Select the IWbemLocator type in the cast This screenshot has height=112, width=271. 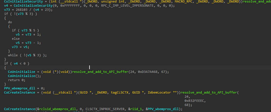coord(159,93)
